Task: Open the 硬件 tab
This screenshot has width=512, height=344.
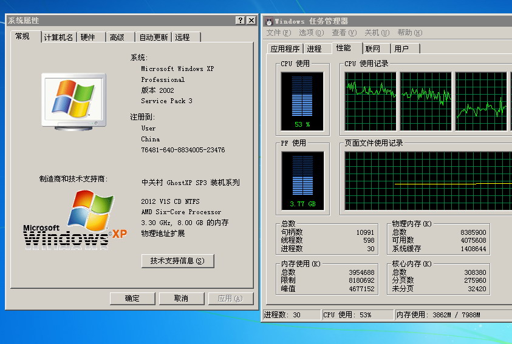Action: pos(92,38)
